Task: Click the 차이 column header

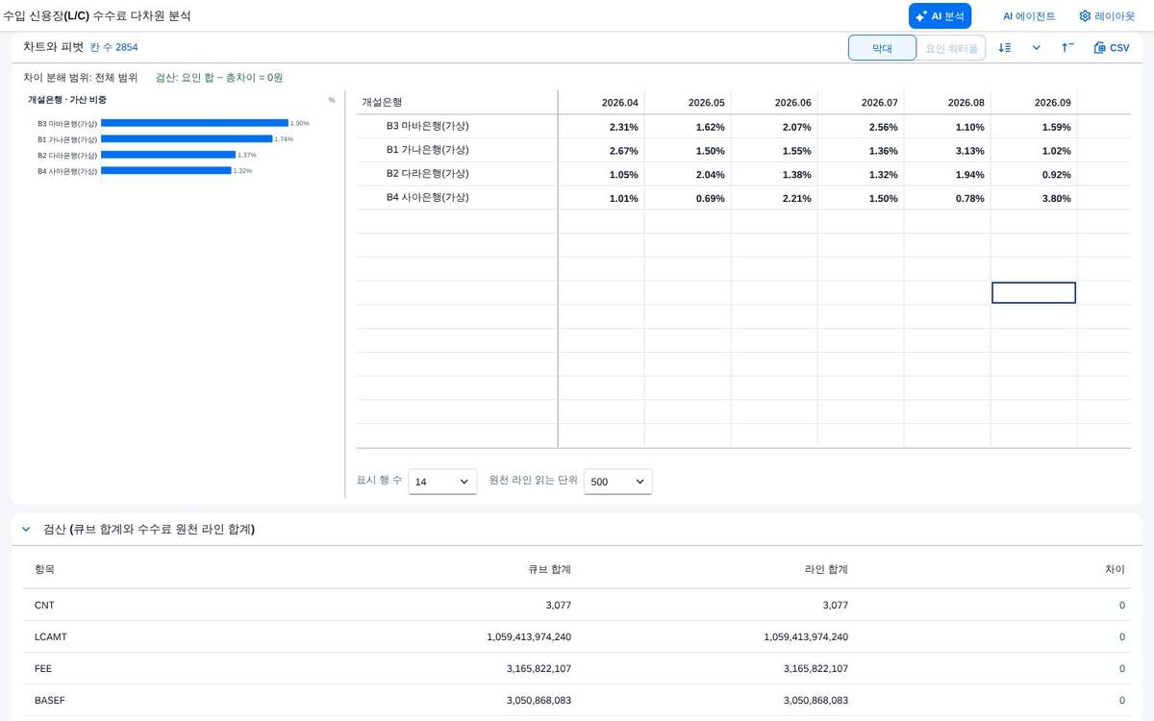Action: tap(1116, 569)
